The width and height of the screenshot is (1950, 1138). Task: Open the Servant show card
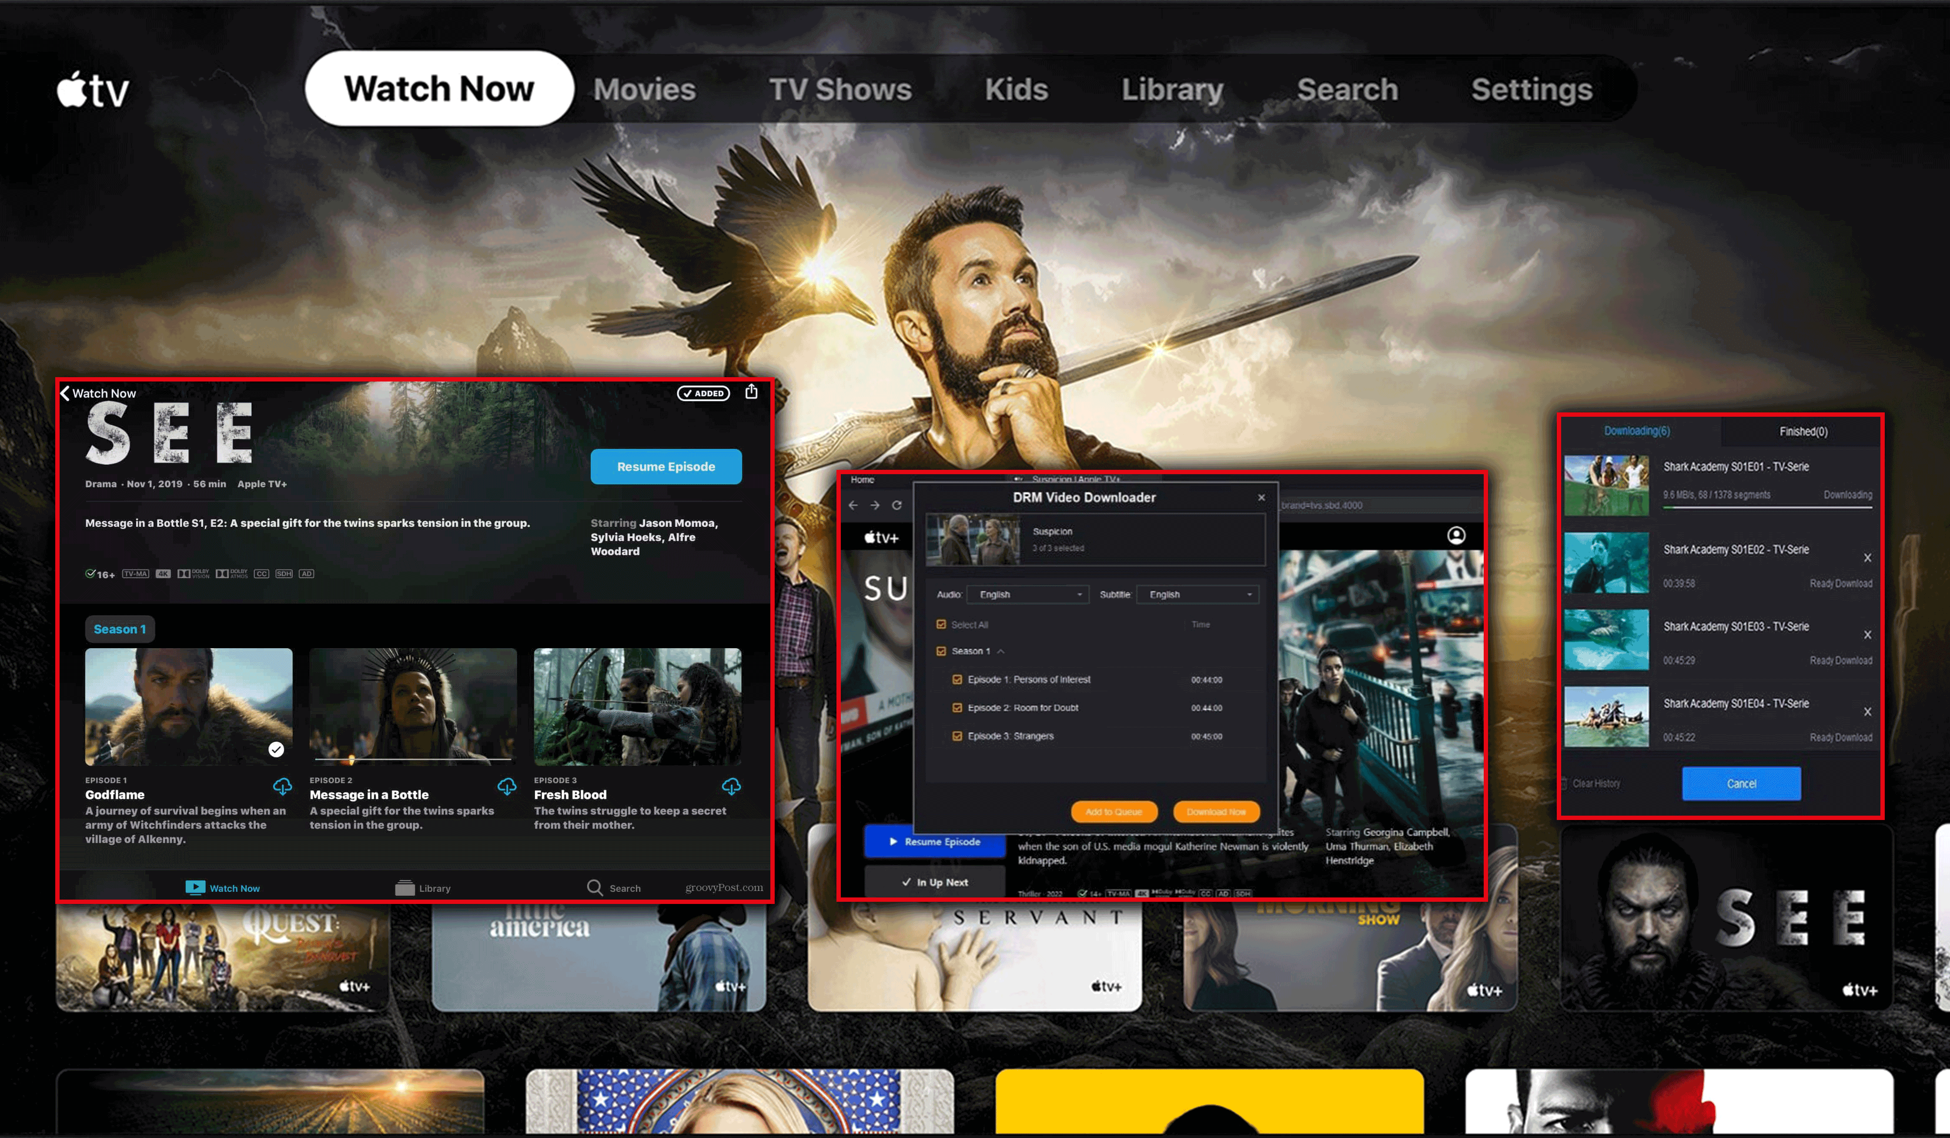coord(974,956)
